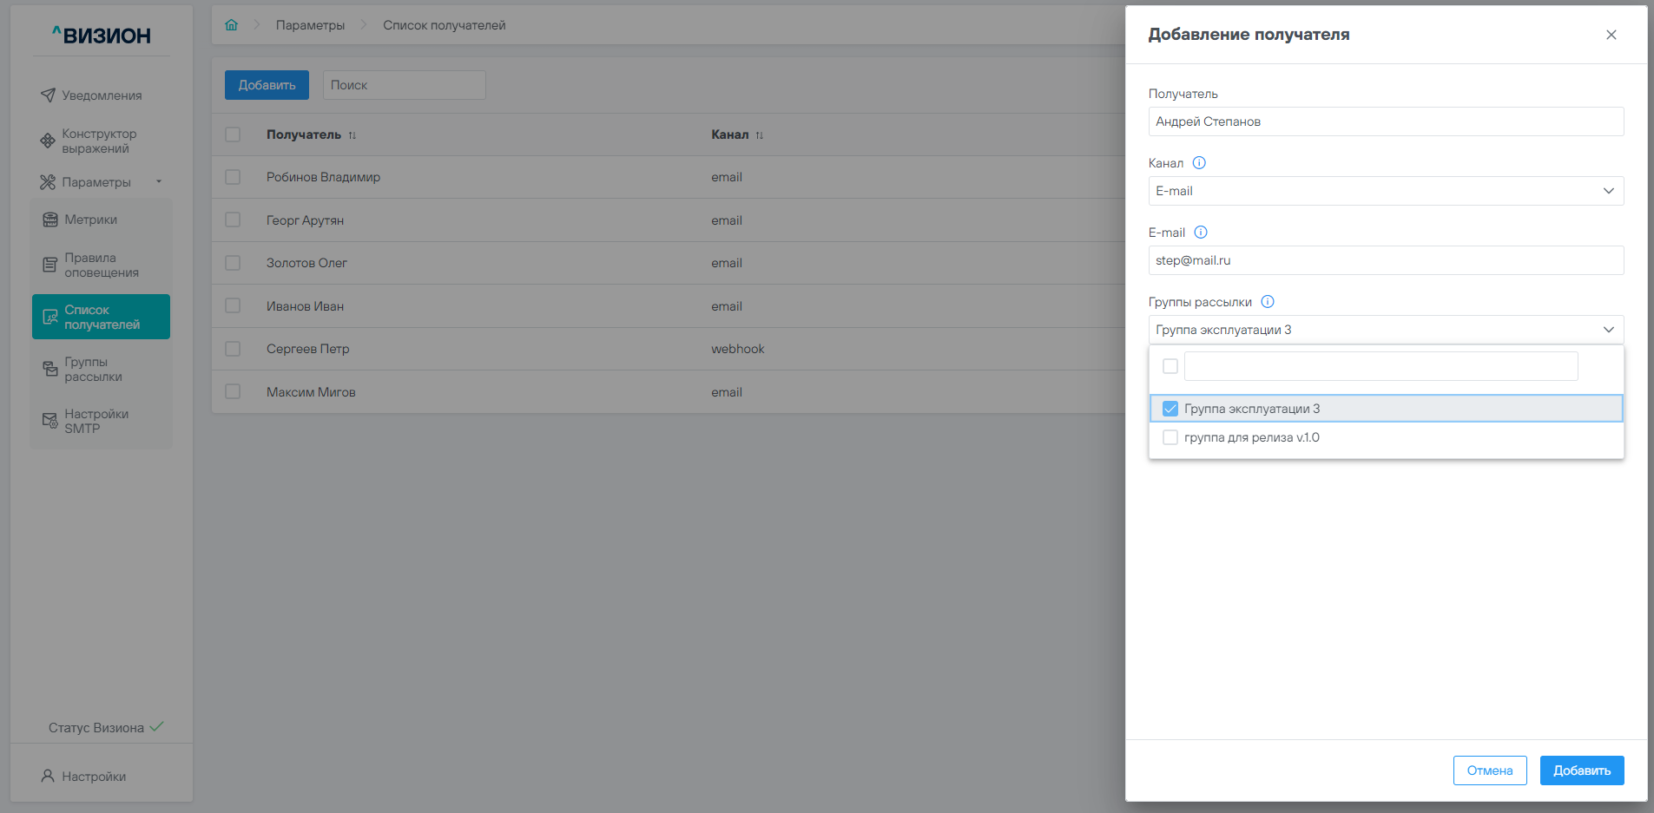Click the sort icon for Получатель column

(353, 135)
